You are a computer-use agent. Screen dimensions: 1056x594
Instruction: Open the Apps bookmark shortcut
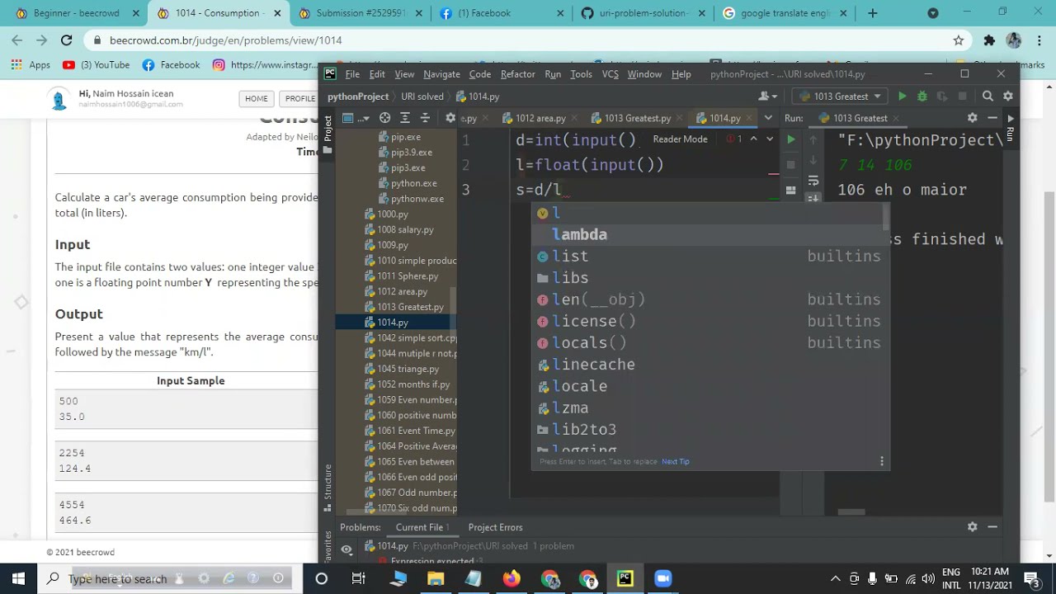[31, 65]
